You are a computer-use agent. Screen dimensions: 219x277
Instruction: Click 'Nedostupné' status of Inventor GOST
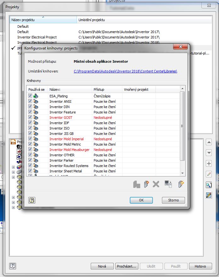coord(103,118)
